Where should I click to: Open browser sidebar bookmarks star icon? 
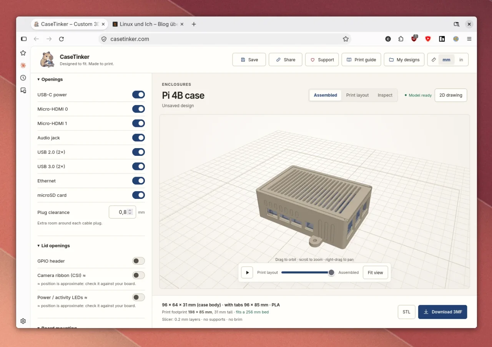(23, 53)
